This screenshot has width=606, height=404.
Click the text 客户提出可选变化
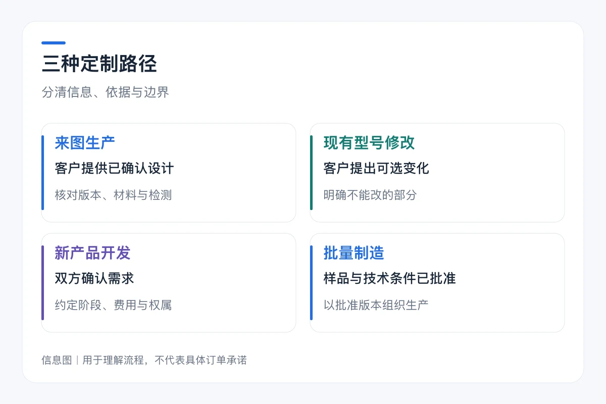tap(376, 169)
